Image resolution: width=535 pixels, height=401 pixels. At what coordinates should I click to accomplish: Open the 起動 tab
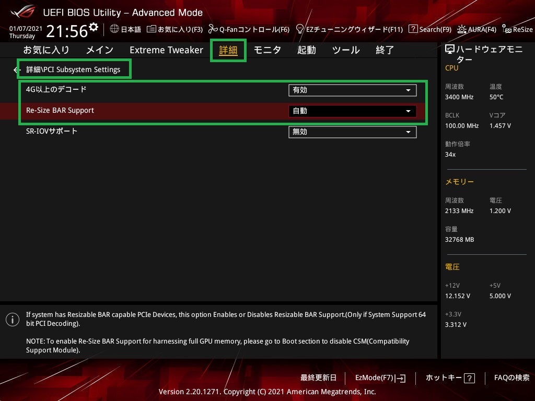pos(306,50)
